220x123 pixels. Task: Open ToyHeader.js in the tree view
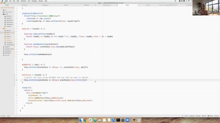click(10, 43)
